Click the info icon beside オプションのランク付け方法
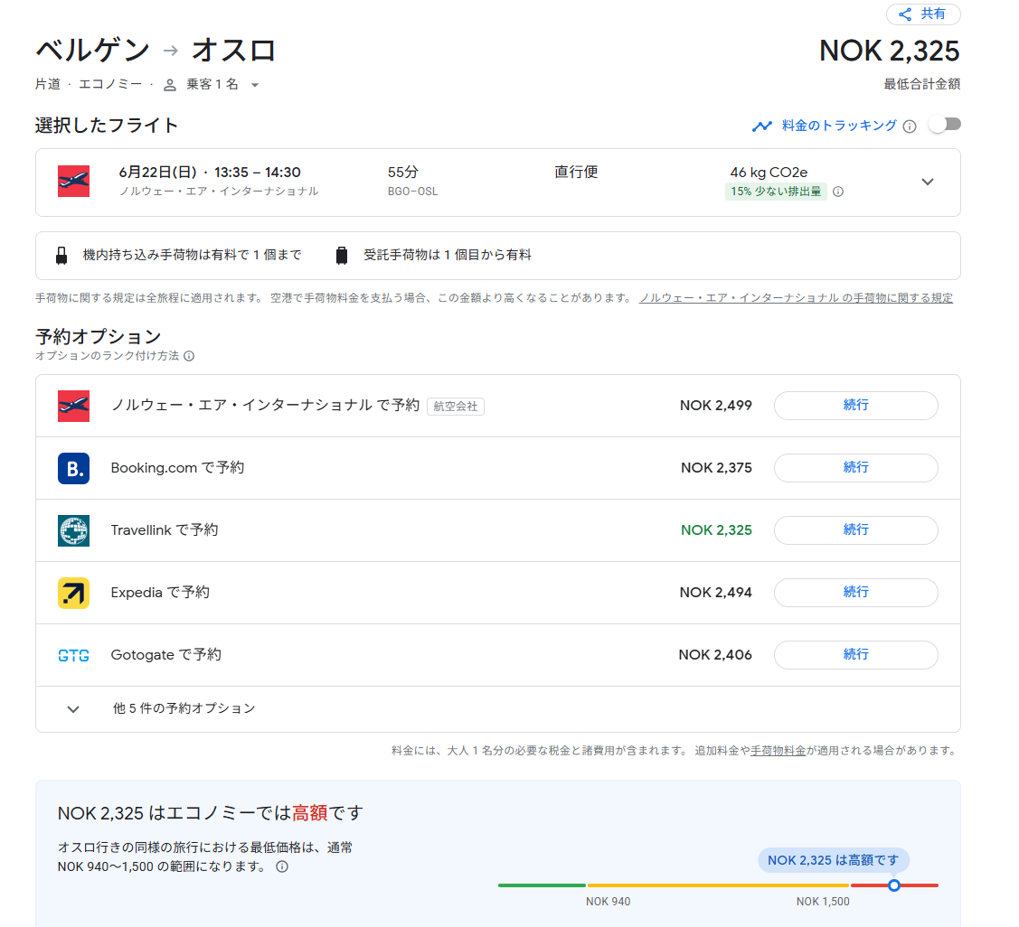 point(188,356)
